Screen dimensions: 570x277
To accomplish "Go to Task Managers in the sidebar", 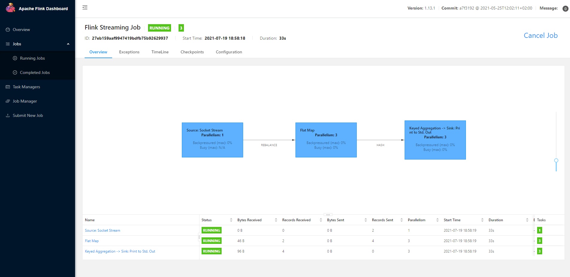I will (x=26, y=87).
